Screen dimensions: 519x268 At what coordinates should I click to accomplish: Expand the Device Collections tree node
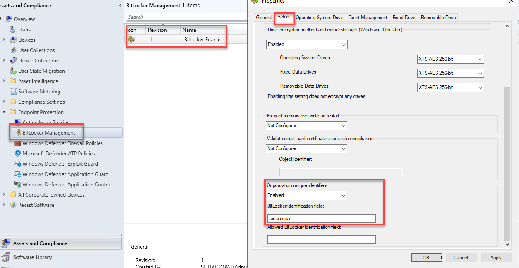click(x=4, y=61)
